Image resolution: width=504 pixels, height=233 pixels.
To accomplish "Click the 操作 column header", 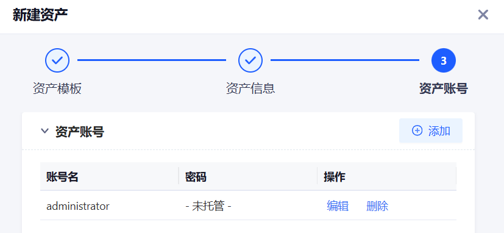I will [x=335, y=177].
